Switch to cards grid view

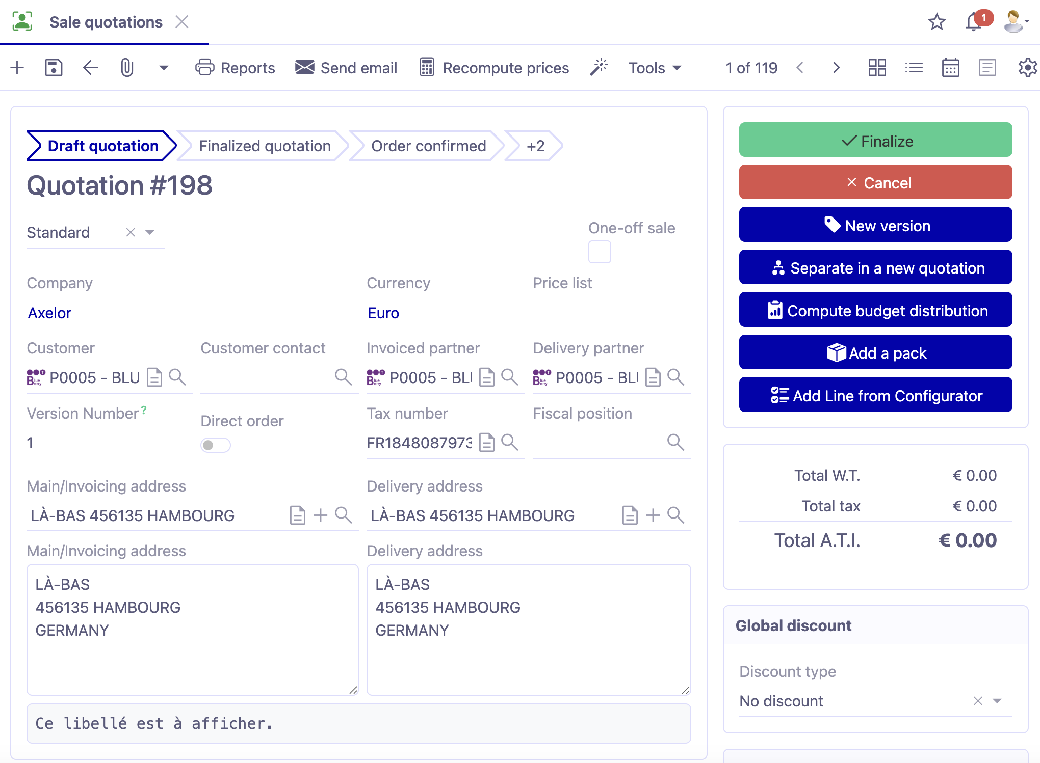coord(877,68)
